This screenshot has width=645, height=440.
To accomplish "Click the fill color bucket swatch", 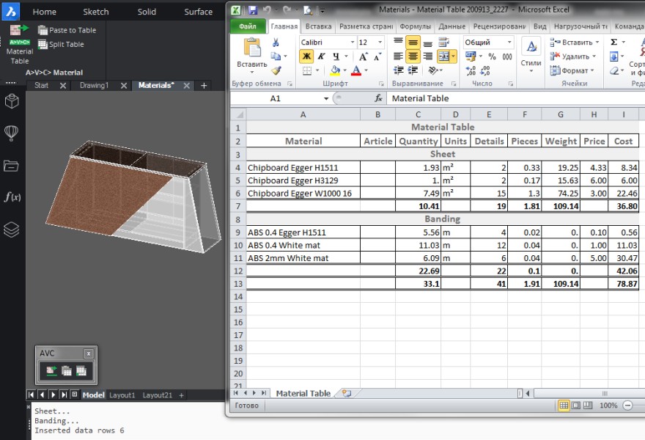I will pyautogui.click(x=334, y=71).
